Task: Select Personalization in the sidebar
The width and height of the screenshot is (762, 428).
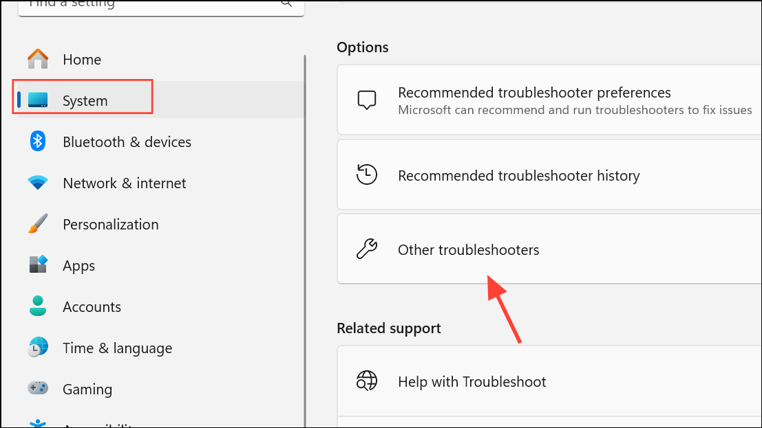Action: [x=110, y=225]
